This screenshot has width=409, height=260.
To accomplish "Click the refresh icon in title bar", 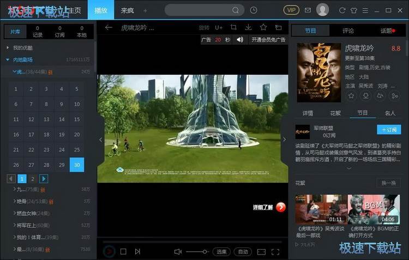I will point(342,10).
